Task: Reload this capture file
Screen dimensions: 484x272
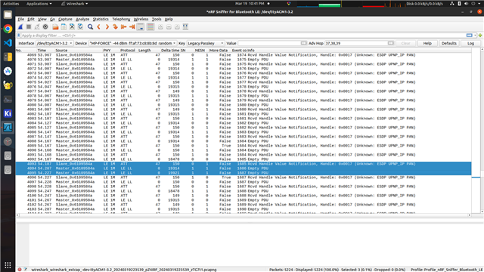Action: [80, 27]
